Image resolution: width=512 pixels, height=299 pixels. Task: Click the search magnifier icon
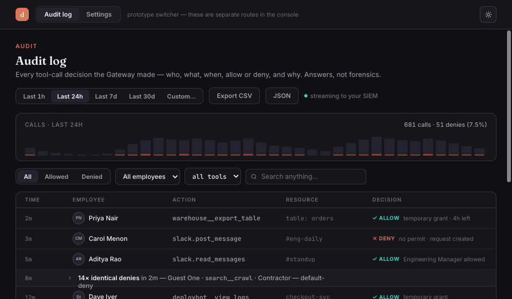pos(254,177)
